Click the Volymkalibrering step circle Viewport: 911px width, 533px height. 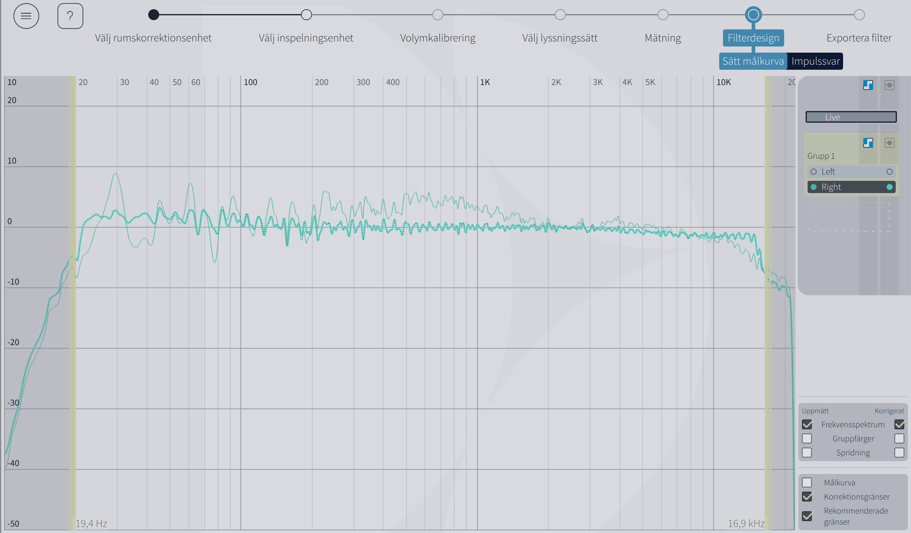pyautogui.click(x=438, y=15)
